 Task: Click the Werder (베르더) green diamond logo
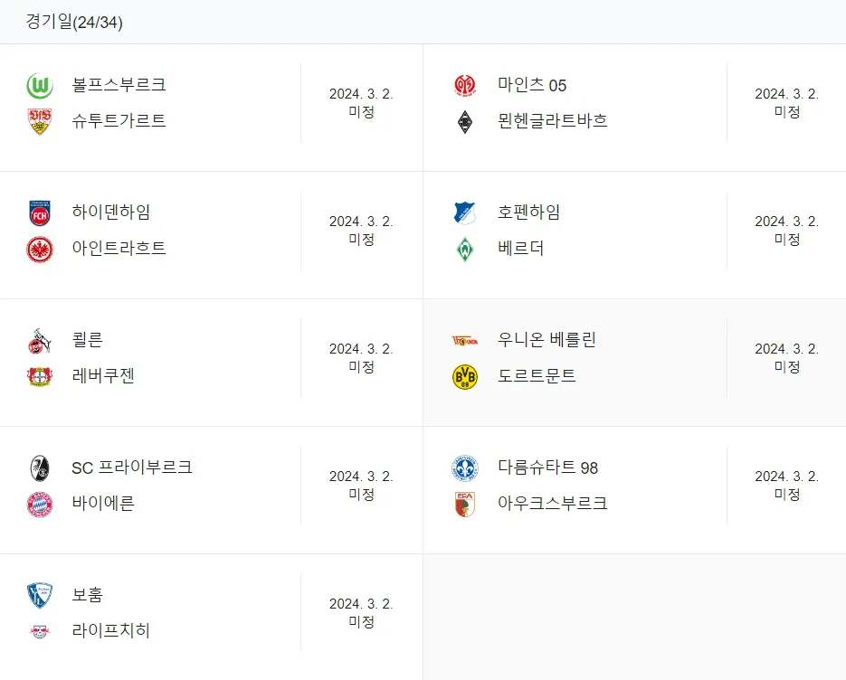click(465, 250)
